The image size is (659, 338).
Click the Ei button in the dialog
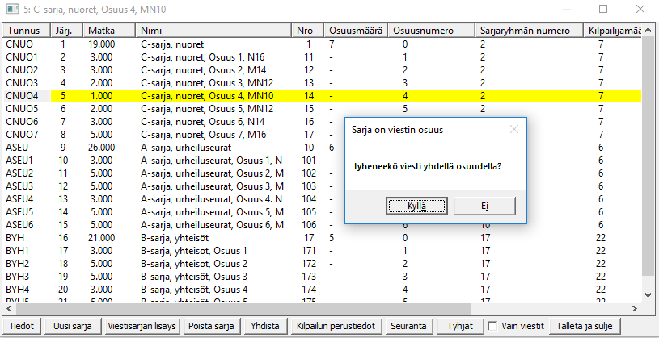pos(484,206)
